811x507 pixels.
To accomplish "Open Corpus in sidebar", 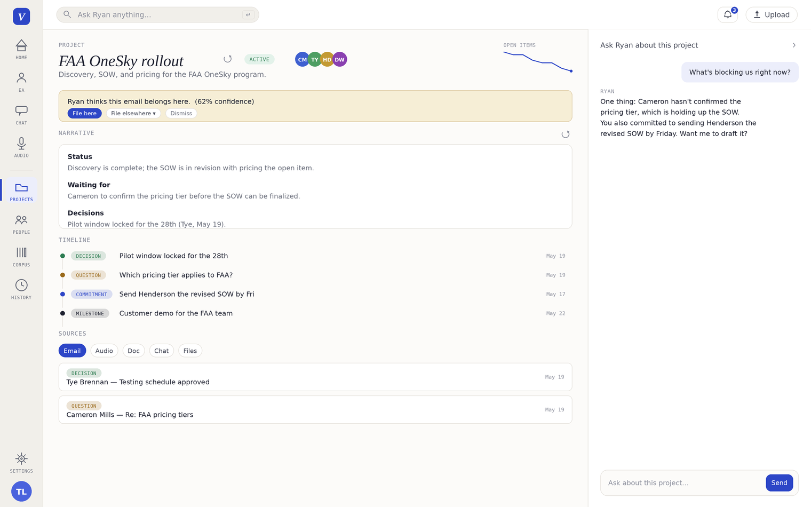I will [x=21, y=257].
